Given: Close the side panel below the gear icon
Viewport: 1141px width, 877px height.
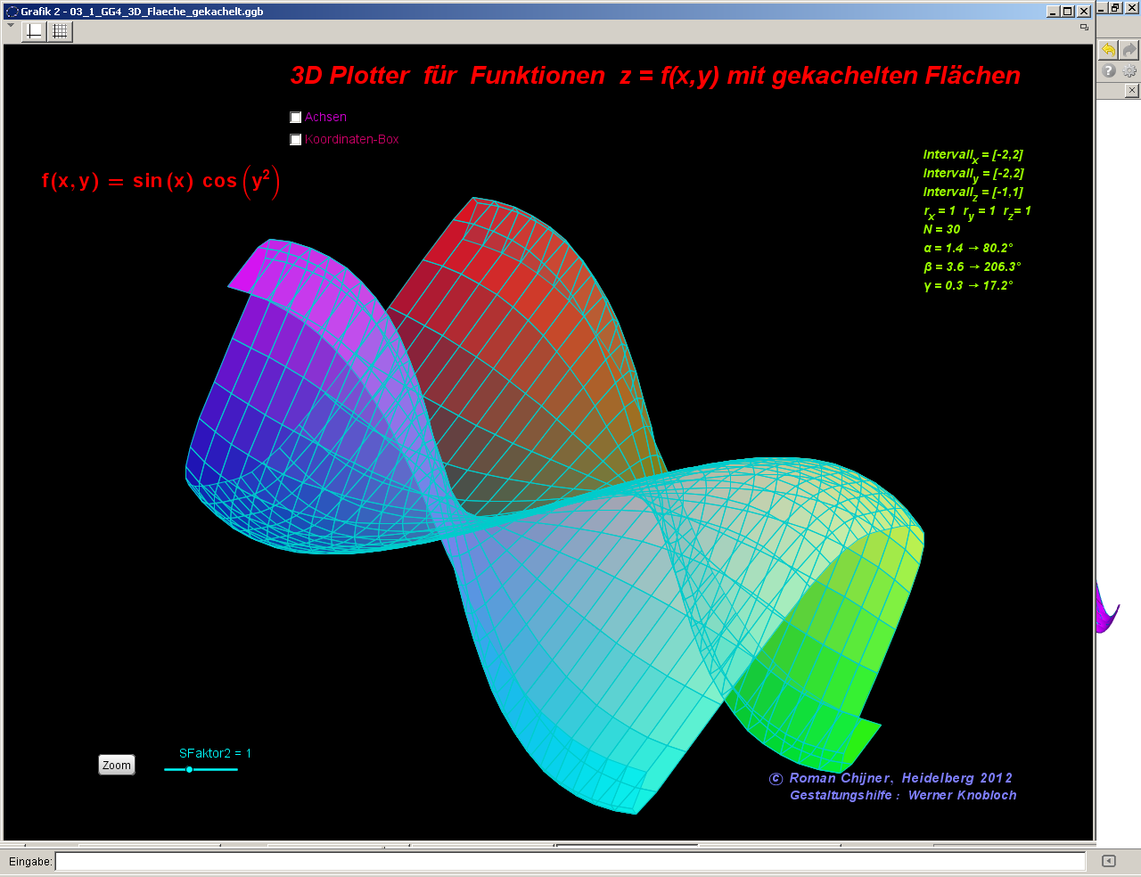Looking at the screenshot, I should coord(1131,90).
